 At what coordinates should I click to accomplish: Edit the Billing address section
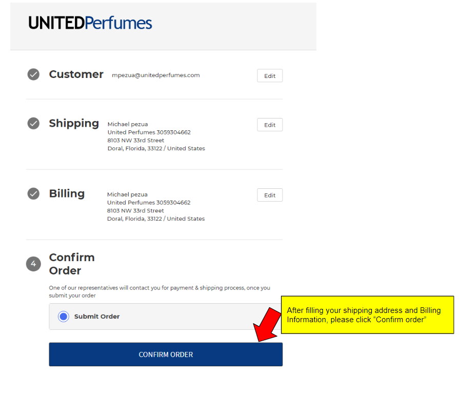tap(270, 195)
